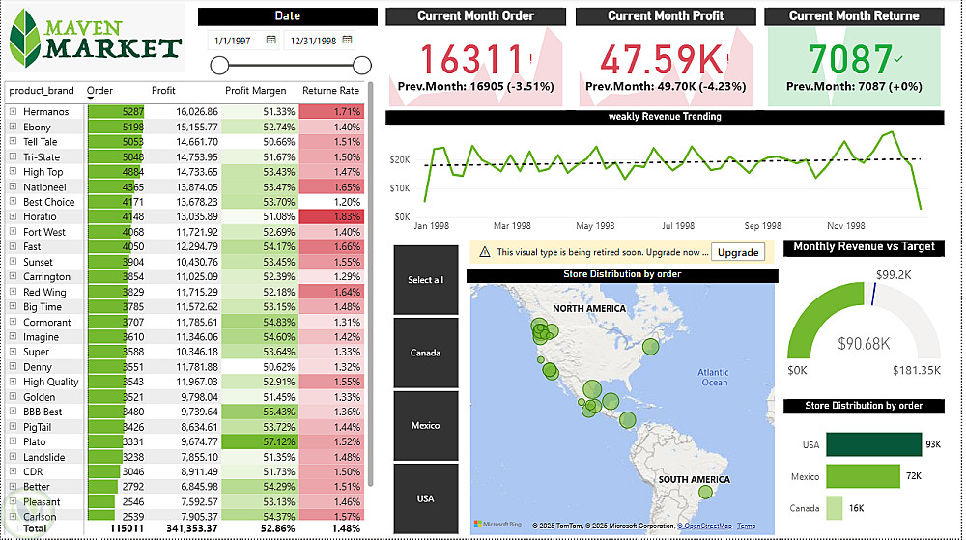Click the Prev.Month: 16905 (-3.51%) text
Image resolution: width=966 pixels, height=540 pixels.
[x=475, y=86]
